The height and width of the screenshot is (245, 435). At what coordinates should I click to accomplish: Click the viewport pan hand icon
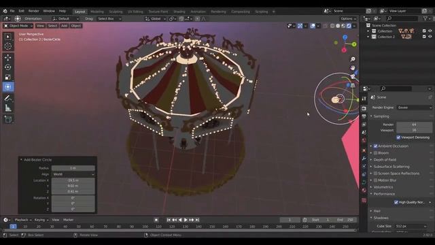pos(353,67)
